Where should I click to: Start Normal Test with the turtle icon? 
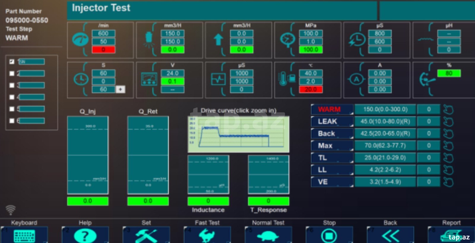[268, 235]
